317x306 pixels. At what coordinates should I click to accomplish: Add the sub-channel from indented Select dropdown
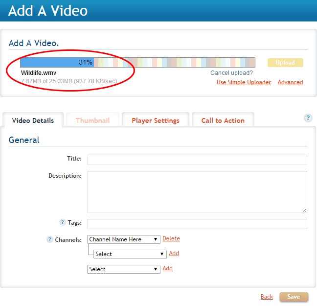pos(174,253)
